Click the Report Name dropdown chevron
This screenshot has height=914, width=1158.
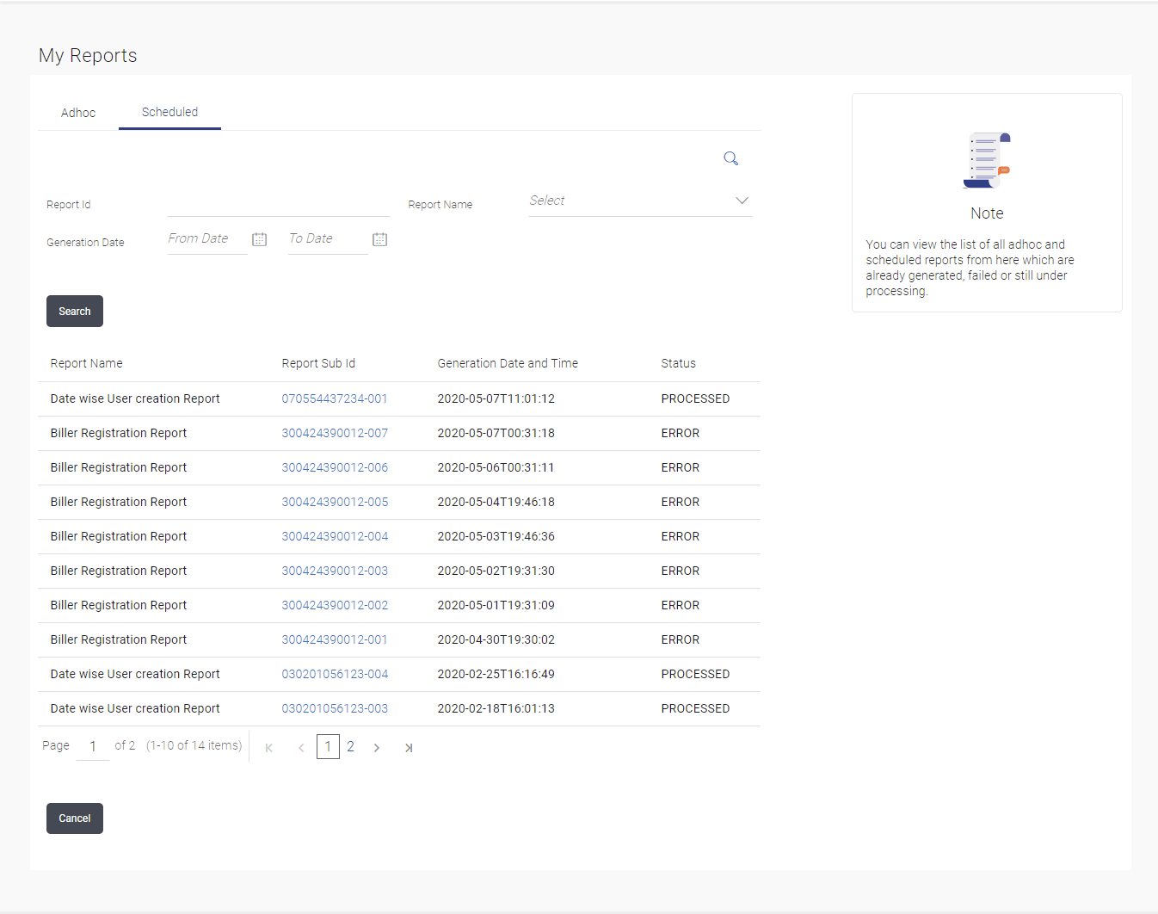pyautogui.click(x=742, y=201)
